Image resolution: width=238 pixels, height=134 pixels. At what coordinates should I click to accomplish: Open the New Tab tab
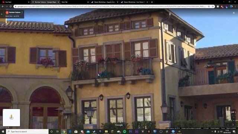pos(75,2)
